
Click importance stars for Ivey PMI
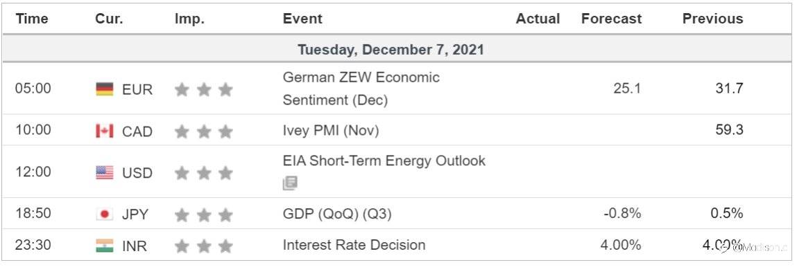[204, 131]
